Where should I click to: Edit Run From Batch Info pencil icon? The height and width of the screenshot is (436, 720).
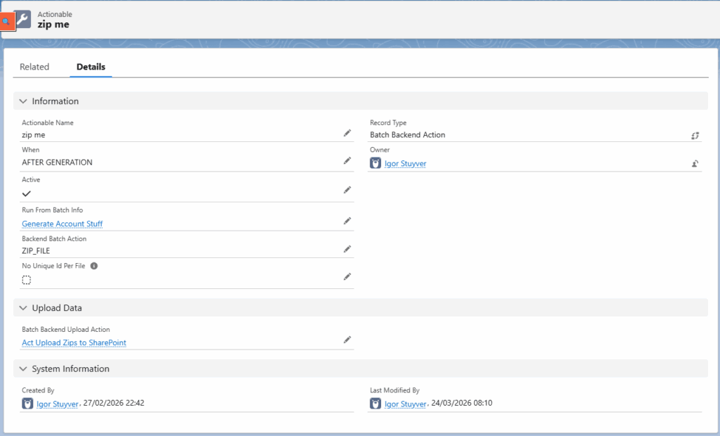347,221
